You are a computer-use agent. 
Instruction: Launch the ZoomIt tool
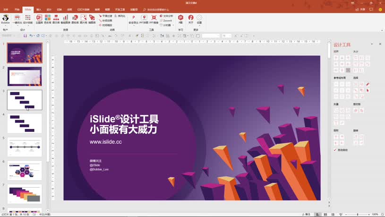coord(166,21)
